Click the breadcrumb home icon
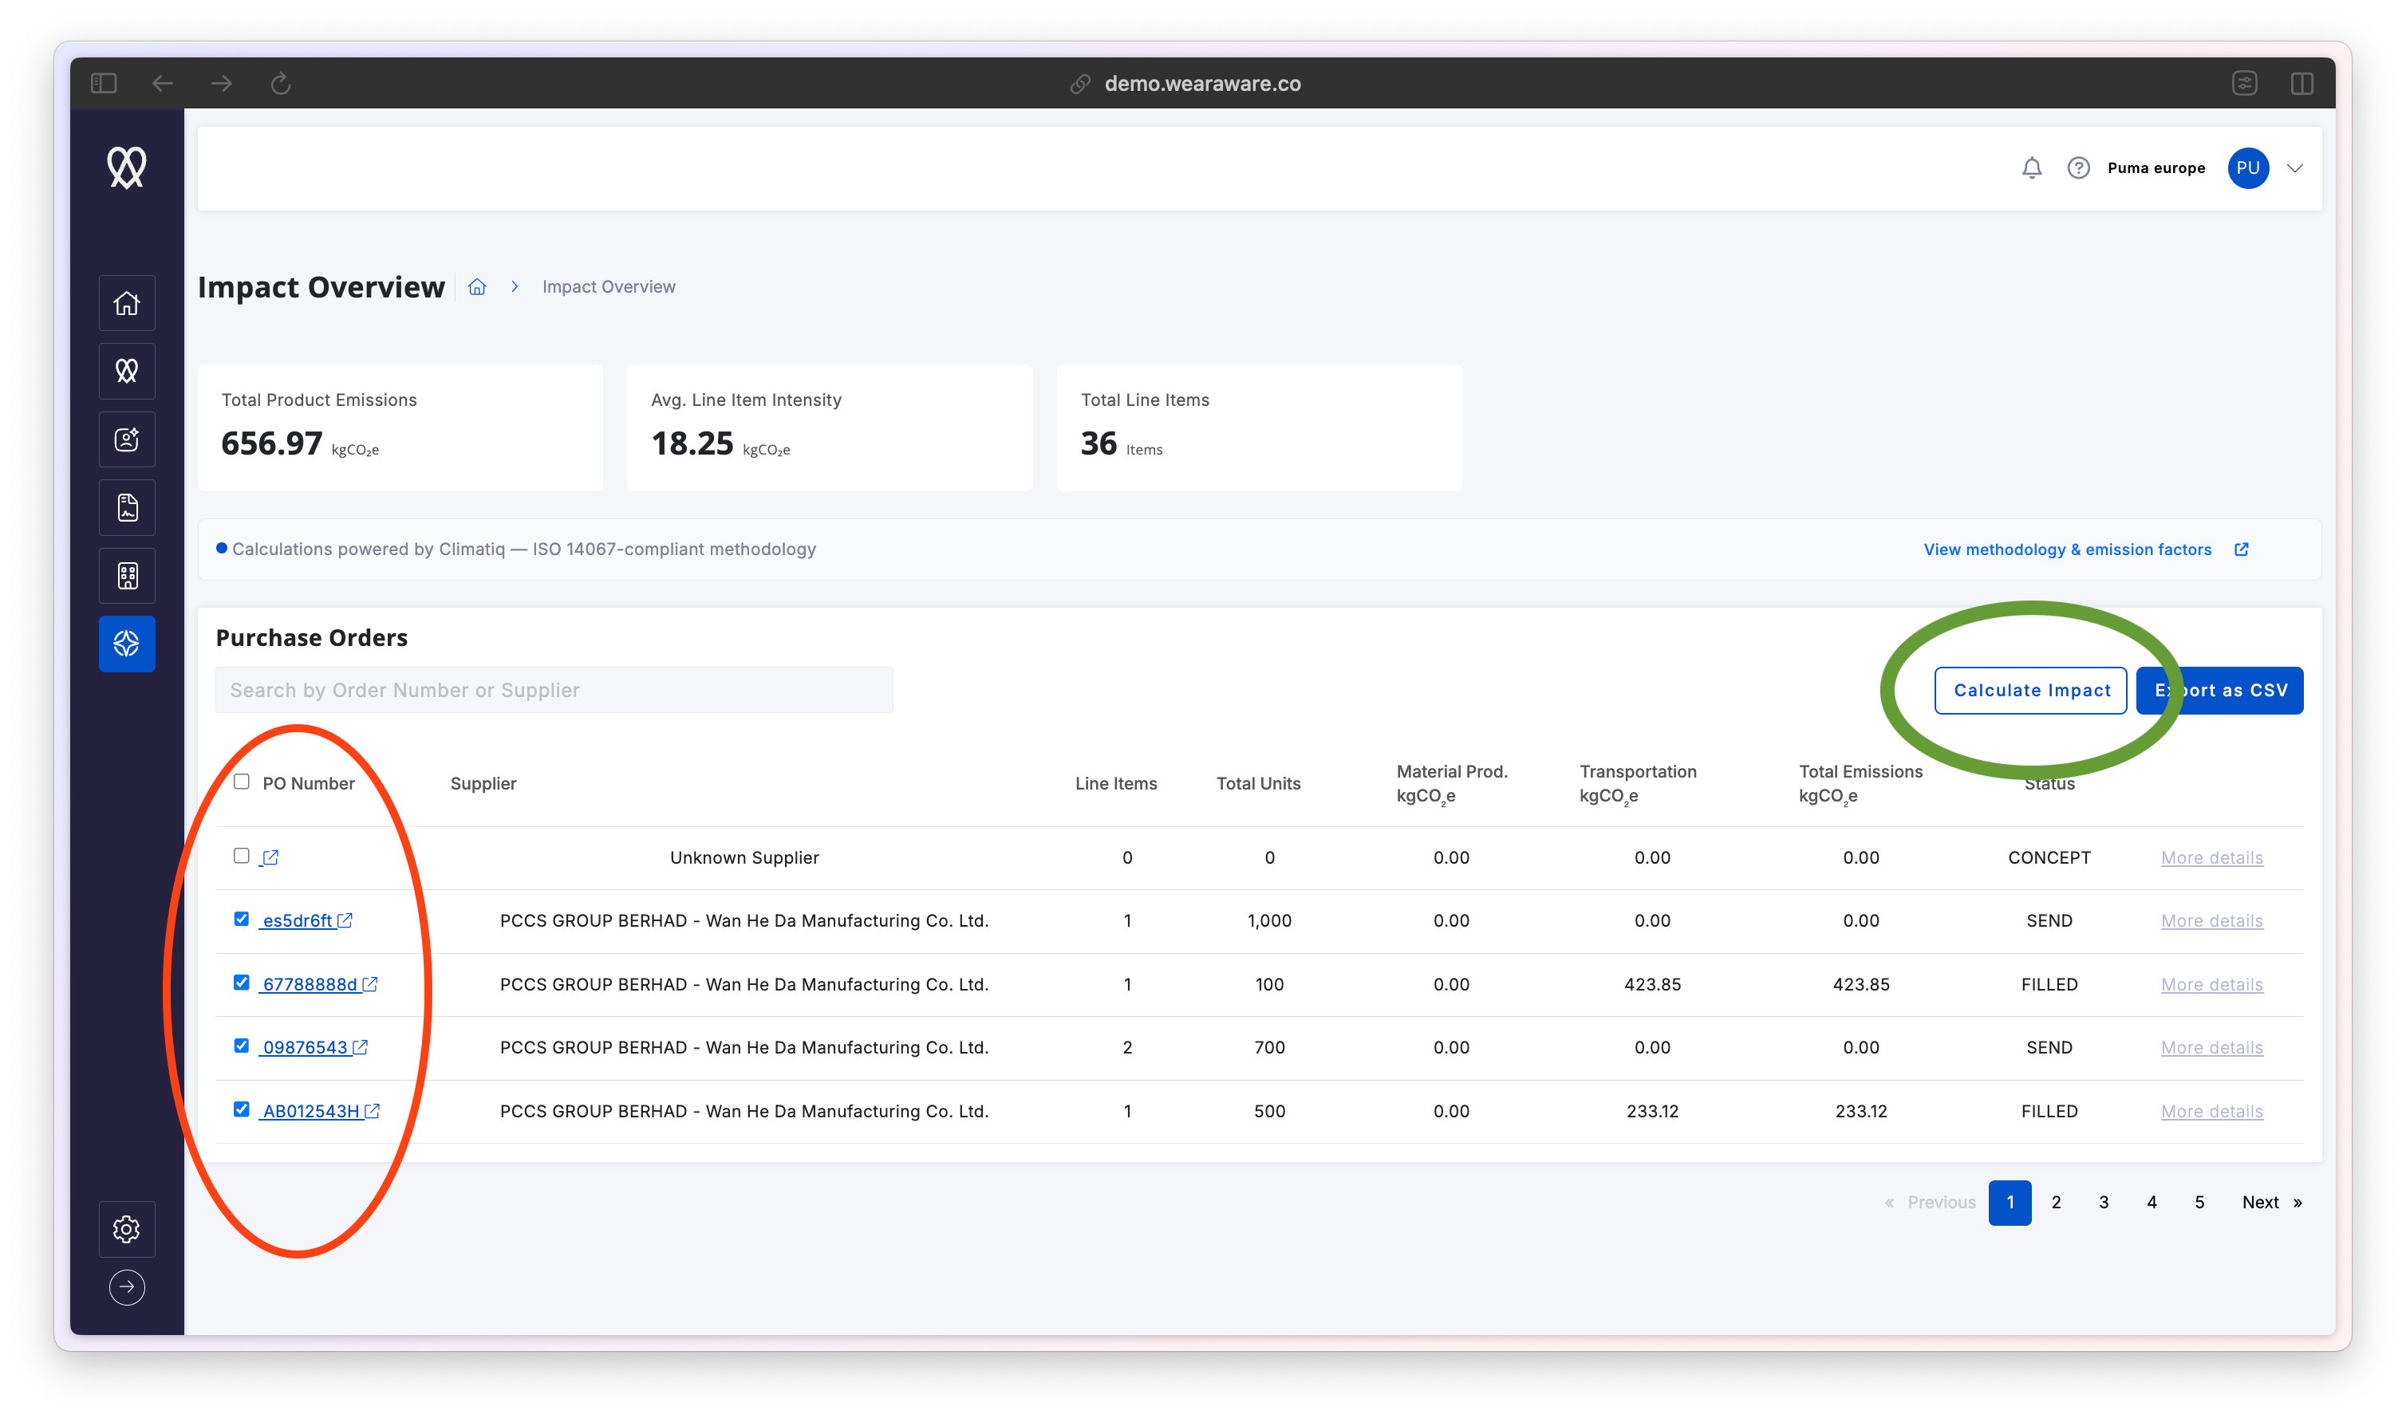This screenshot has height=1418, width=2406. (x=477, y=286)
